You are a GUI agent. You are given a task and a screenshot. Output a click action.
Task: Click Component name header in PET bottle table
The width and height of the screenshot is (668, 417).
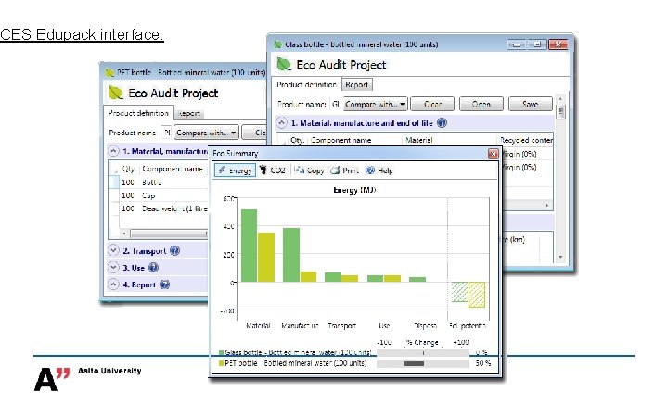(173, 169)
